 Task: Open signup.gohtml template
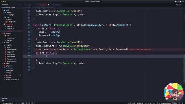[11, 59]
